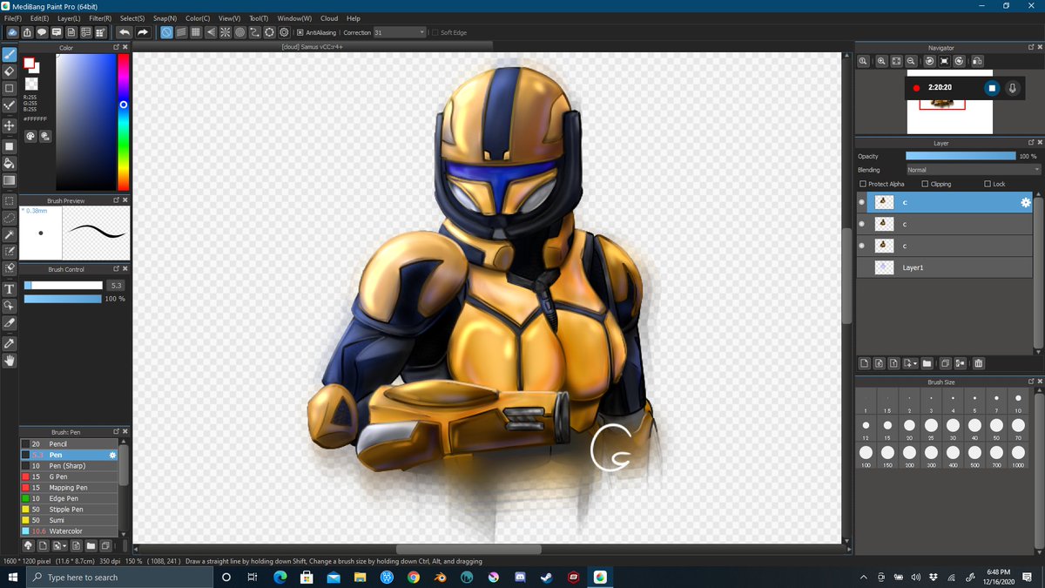Image resolution: width=1045 pixels, height=588 pixels.
Task: Open Steam from the taskbar
Action: click(x=546, y=578)
